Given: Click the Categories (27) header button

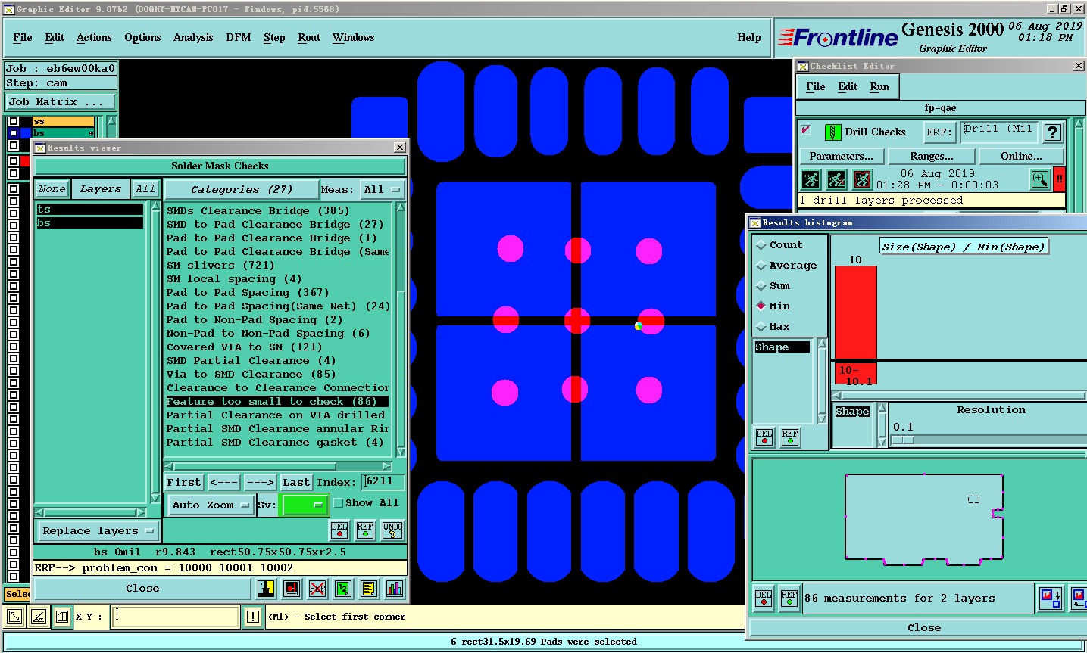Looking at the screenshot, I should click(x=241, y=190).
